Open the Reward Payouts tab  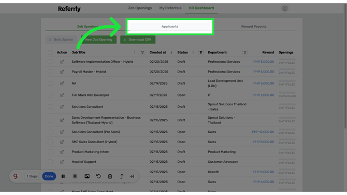tap(254, 26)
